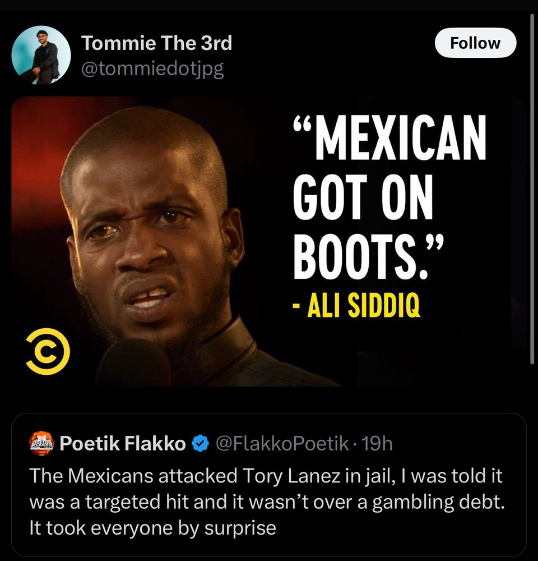The image size is (538, 561).
Task: Click the vertical scrollbar on the right edge
Action: click(x=532, y=190)
